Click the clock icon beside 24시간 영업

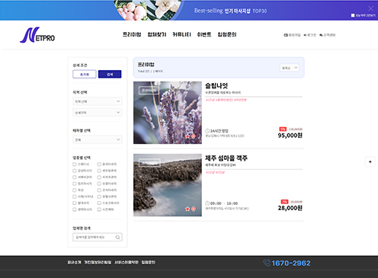click(207, 131)
